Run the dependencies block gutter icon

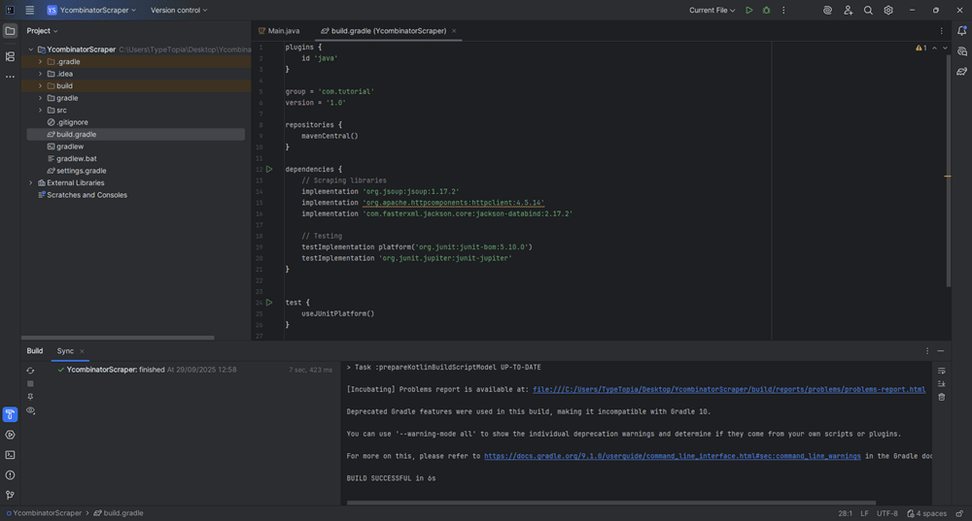tap(269, 170)
